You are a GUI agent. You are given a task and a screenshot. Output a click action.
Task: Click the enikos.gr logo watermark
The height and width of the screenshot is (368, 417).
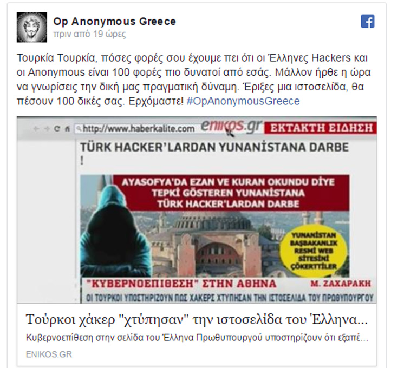(x=231, y=126)
